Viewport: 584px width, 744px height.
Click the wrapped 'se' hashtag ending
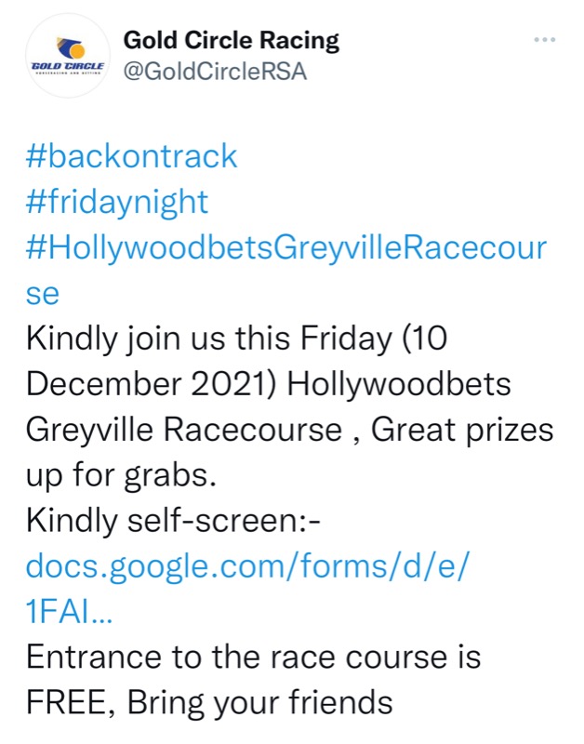coord(42,293)
